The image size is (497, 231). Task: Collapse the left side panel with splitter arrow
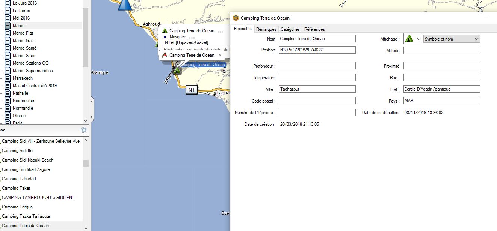(92, 112)
